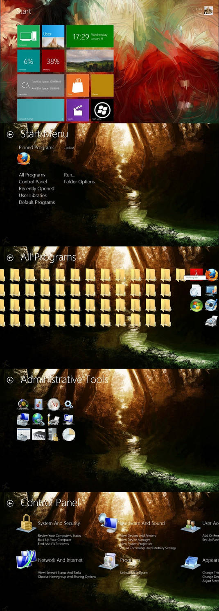Image resolution: width=219 pixels, height=611 pixels.
Task: Open the green Computer tile
Action: pyautogui.click(x=28, y=36)
